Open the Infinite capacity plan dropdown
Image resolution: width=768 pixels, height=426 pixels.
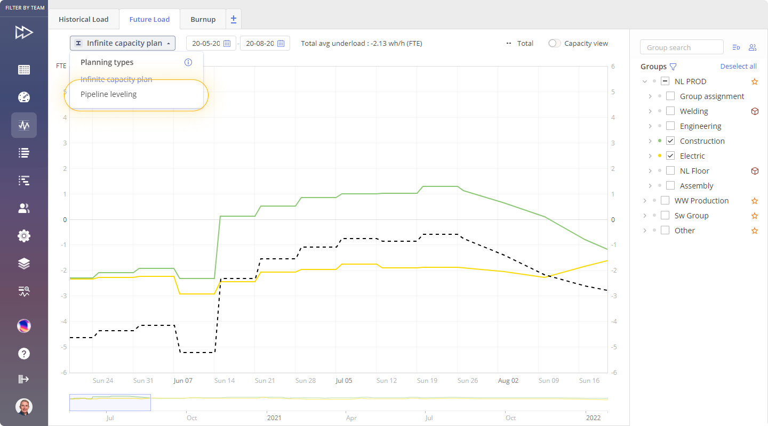[123, 43]
